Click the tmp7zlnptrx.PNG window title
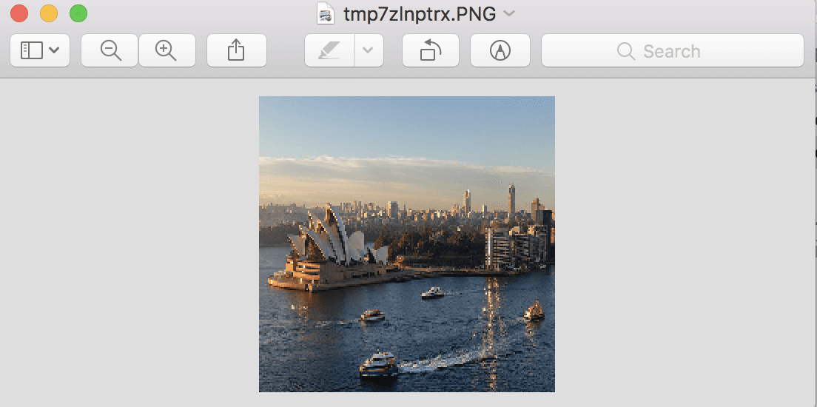817x407 pixels. click(x=420, y=14)
